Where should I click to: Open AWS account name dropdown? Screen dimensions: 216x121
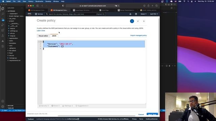tap(154, 14)
